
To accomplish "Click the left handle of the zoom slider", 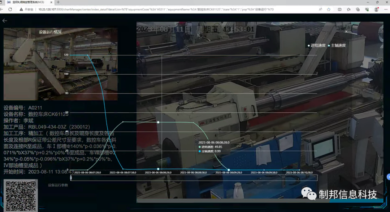I will point(71,178).
